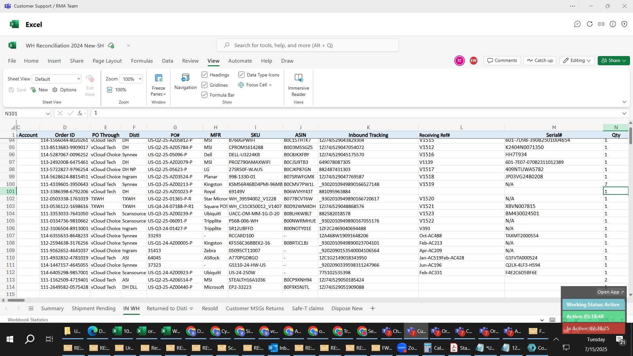The height and width of the screenshot is (356, 633).
Task: Click the cell containing V1520
Action: point(461,199)
